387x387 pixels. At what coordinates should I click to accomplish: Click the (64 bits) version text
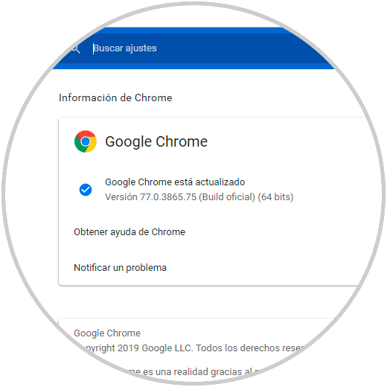click(x=275, y=197)
